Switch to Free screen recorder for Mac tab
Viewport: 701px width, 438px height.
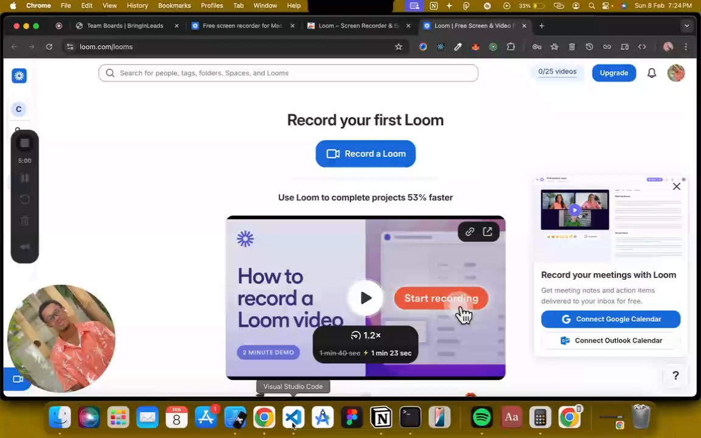(242, 26)
